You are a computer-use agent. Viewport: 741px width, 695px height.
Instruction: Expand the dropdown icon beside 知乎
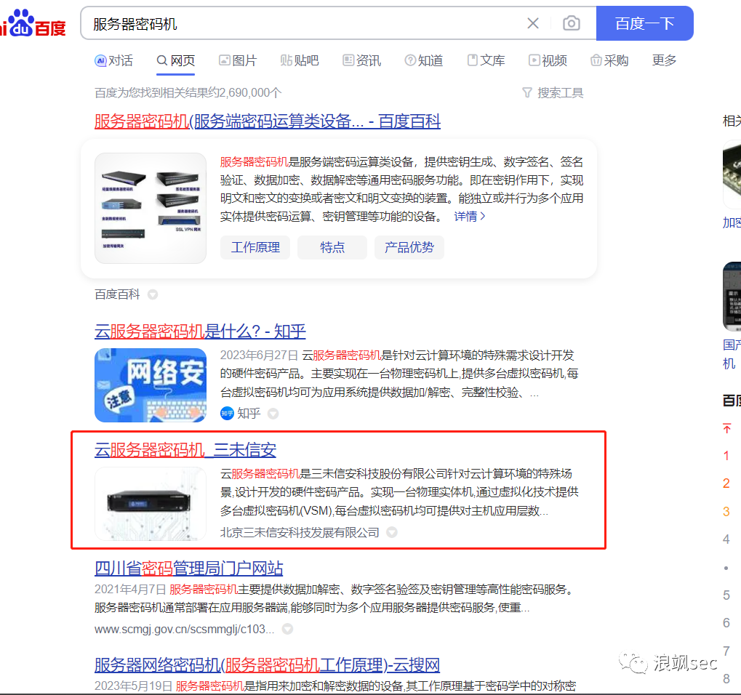(x=273, y=414)
